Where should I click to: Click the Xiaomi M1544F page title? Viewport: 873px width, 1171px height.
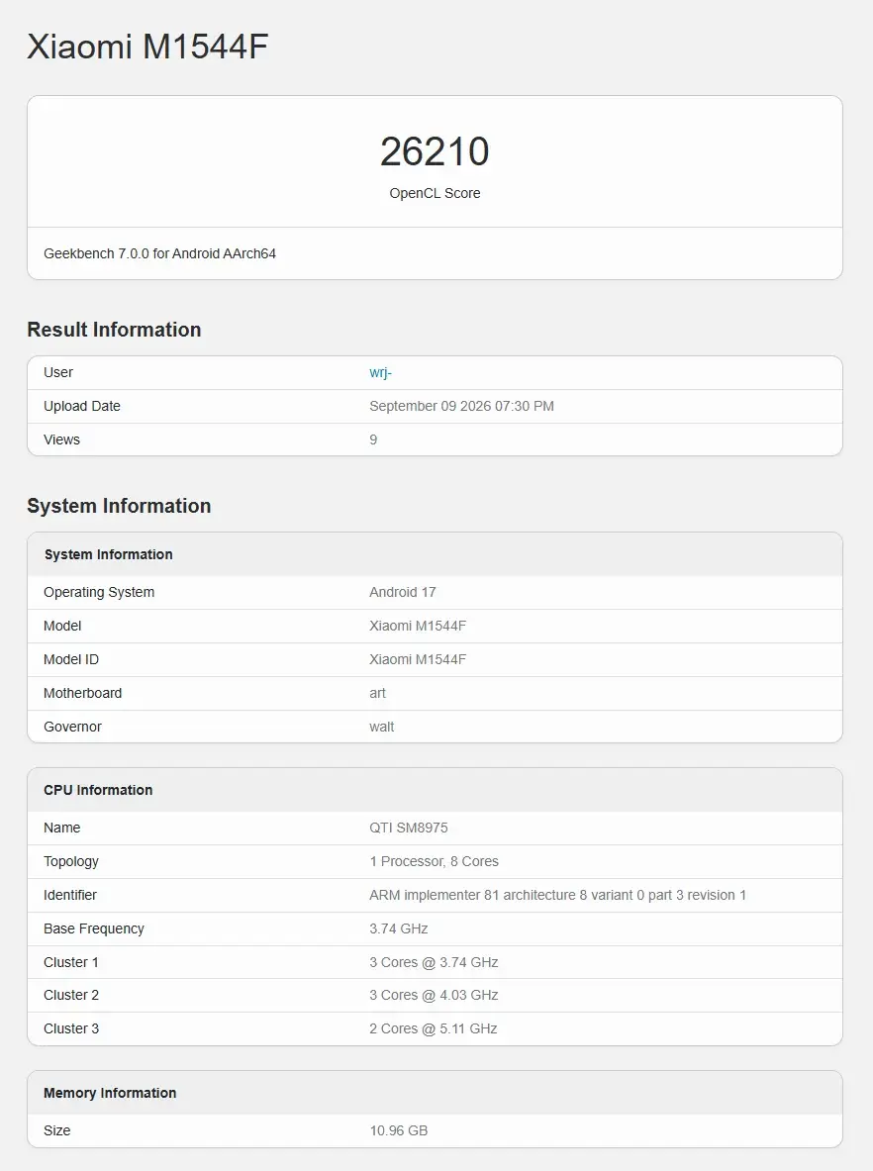click(x=147, y=47)
